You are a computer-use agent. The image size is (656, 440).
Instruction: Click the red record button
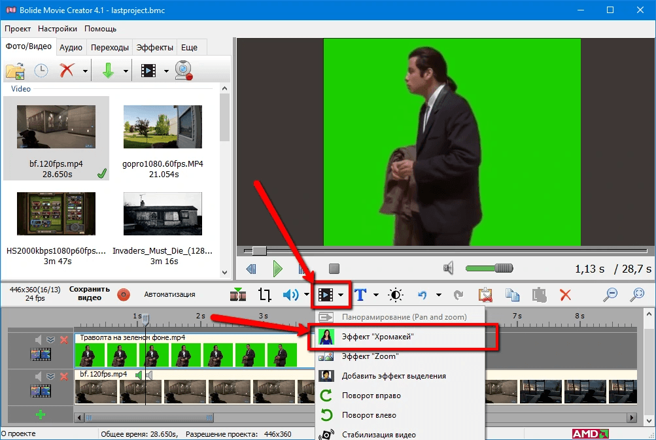[x=123, y=295]
